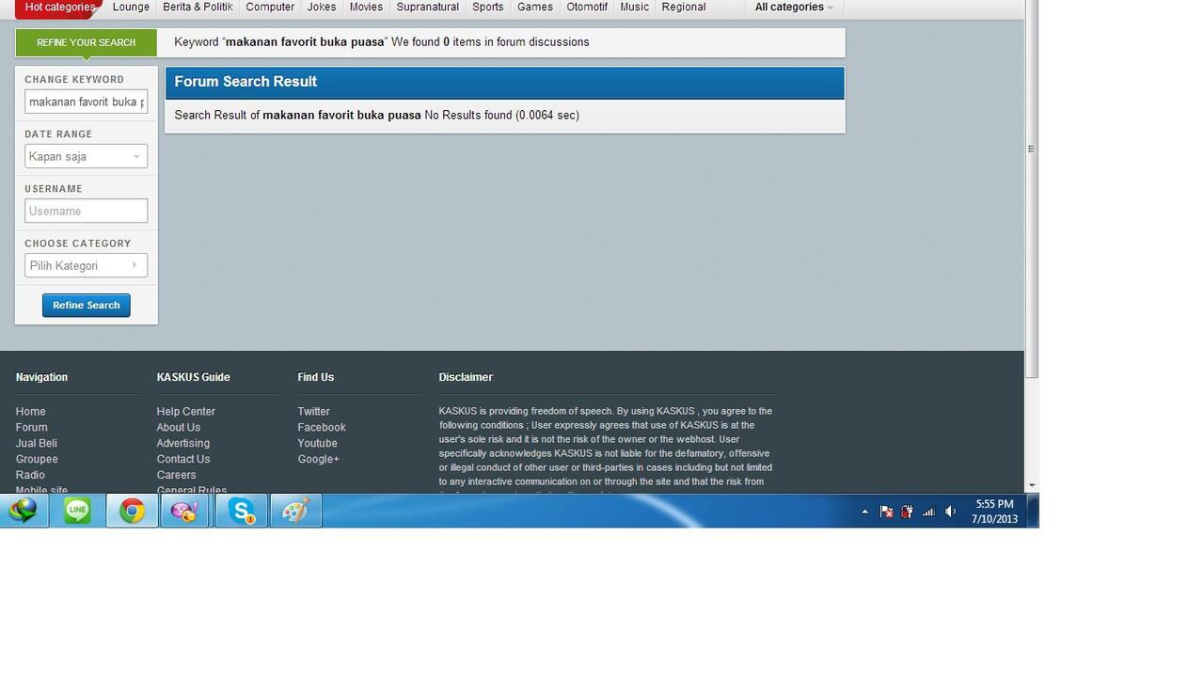Open the Music category

pyautogui.click(x=634, y=7)
